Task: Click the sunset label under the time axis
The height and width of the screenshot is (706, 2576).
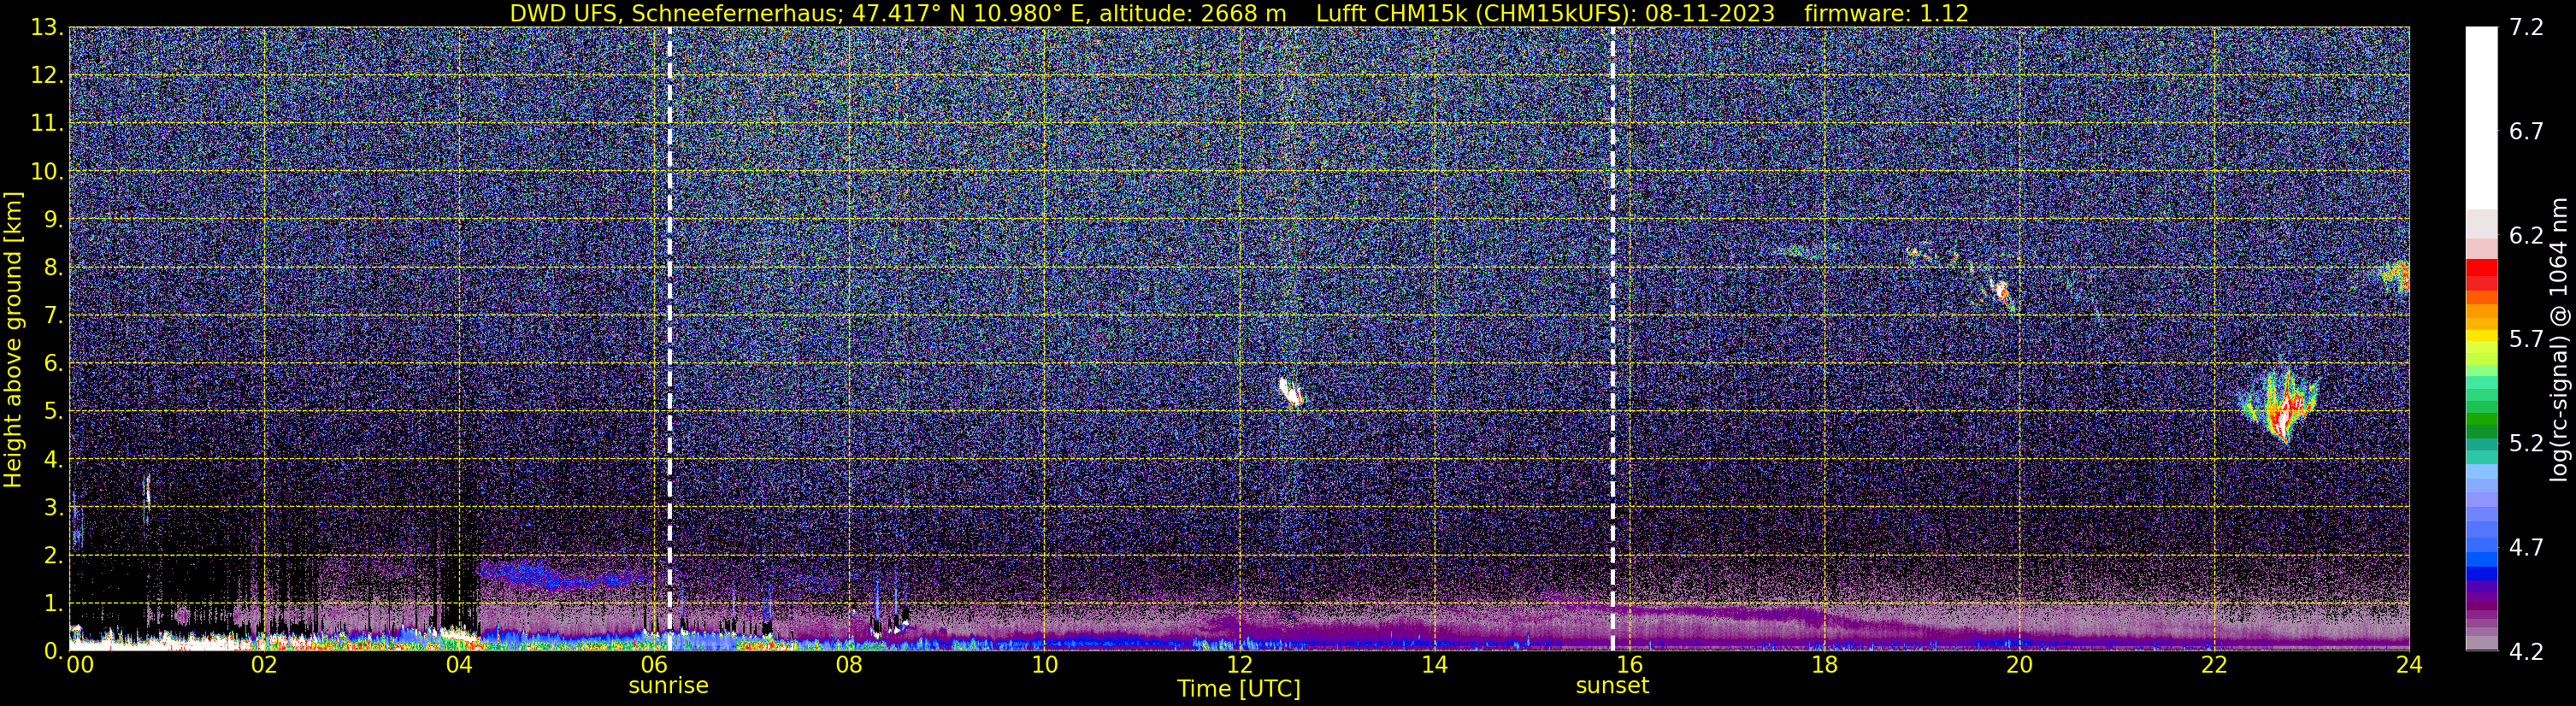Action: click(1612, 686)
